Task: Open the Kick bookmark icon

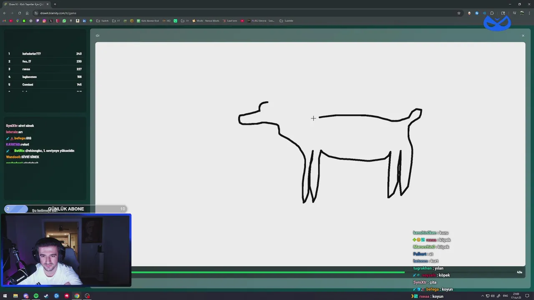Action: click(24, 21)
